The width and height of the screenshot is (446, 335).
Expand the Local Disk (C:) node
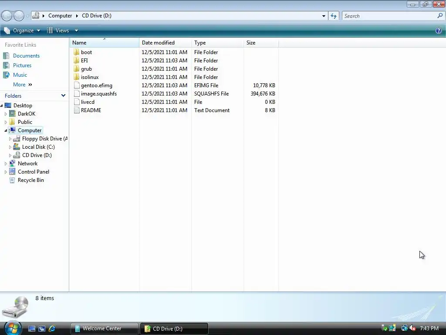point(10,147)
